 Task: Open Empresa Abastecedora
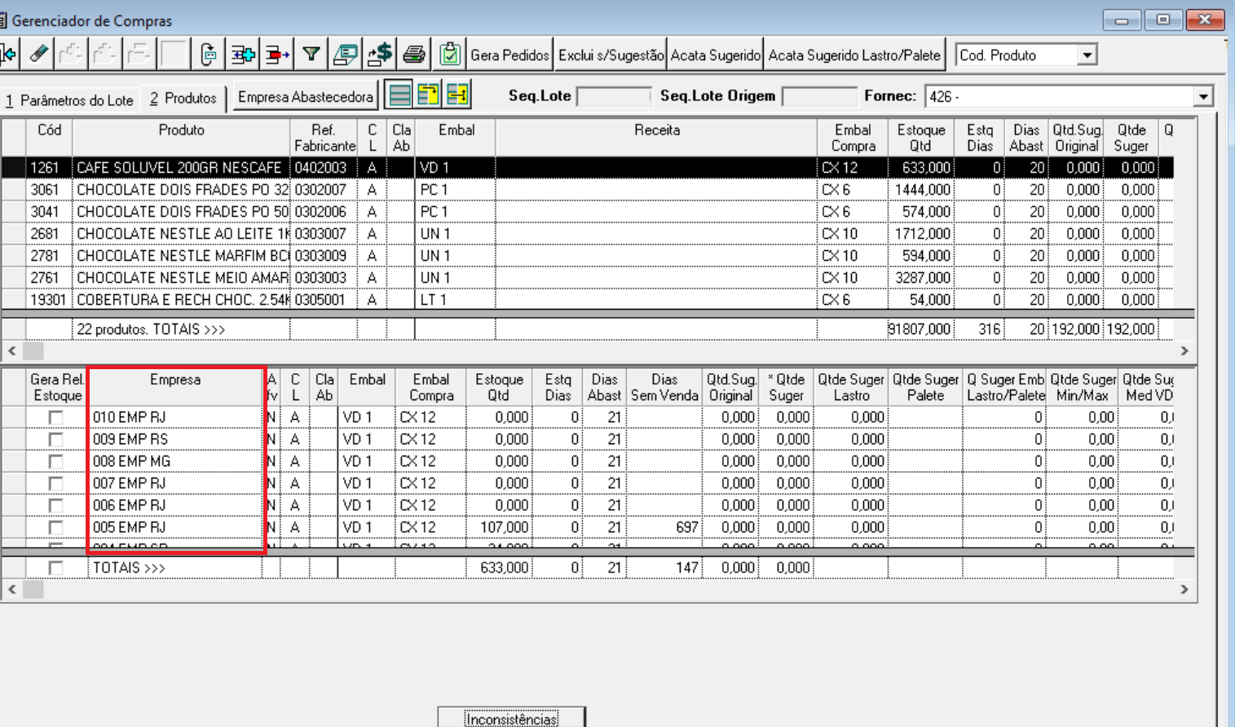pos(305,96)
